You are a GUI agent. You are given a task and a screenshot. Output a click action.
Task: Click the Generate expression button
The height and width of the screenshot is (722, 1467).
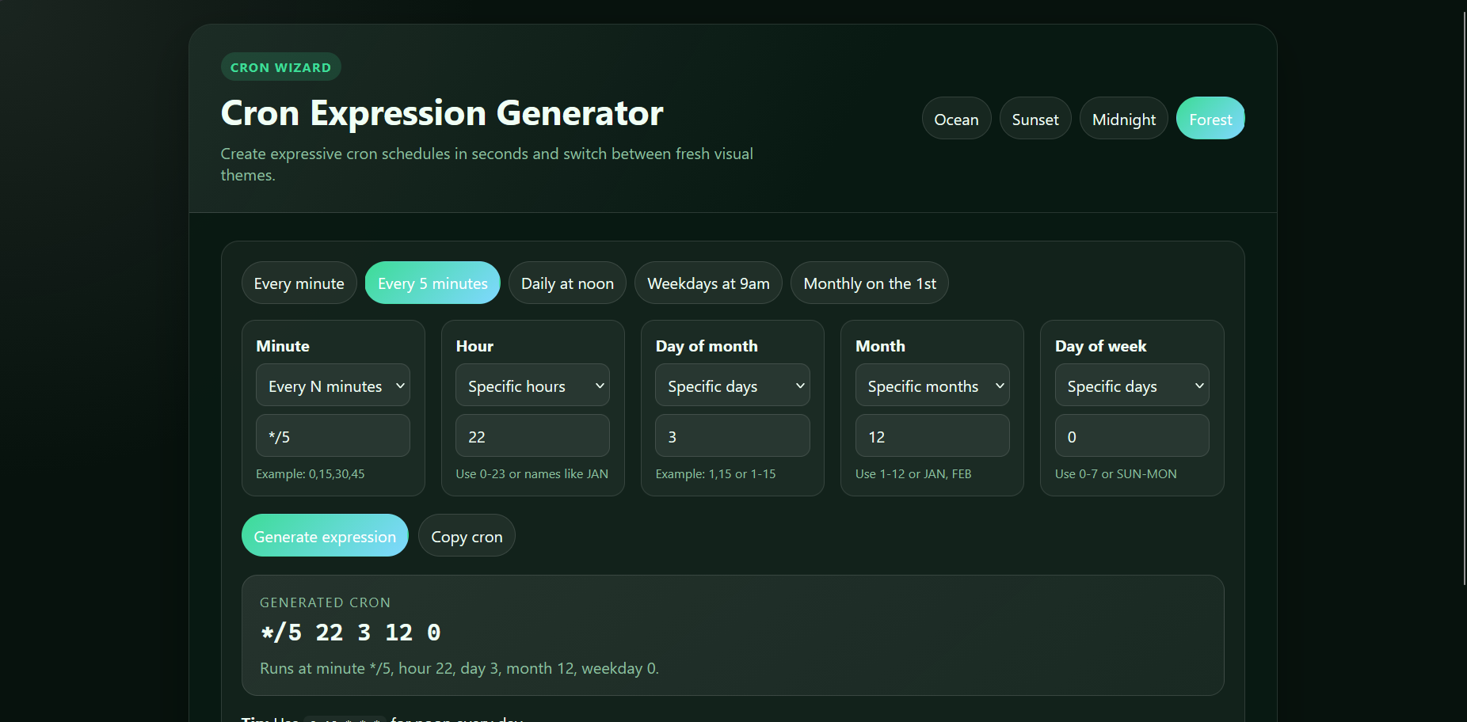click(x=325, y=536)
